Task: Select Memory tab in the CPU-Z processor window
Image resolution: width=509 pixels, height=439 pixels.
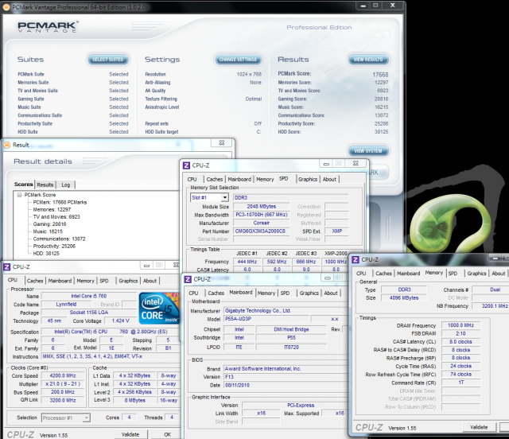Action: (85, 281)
